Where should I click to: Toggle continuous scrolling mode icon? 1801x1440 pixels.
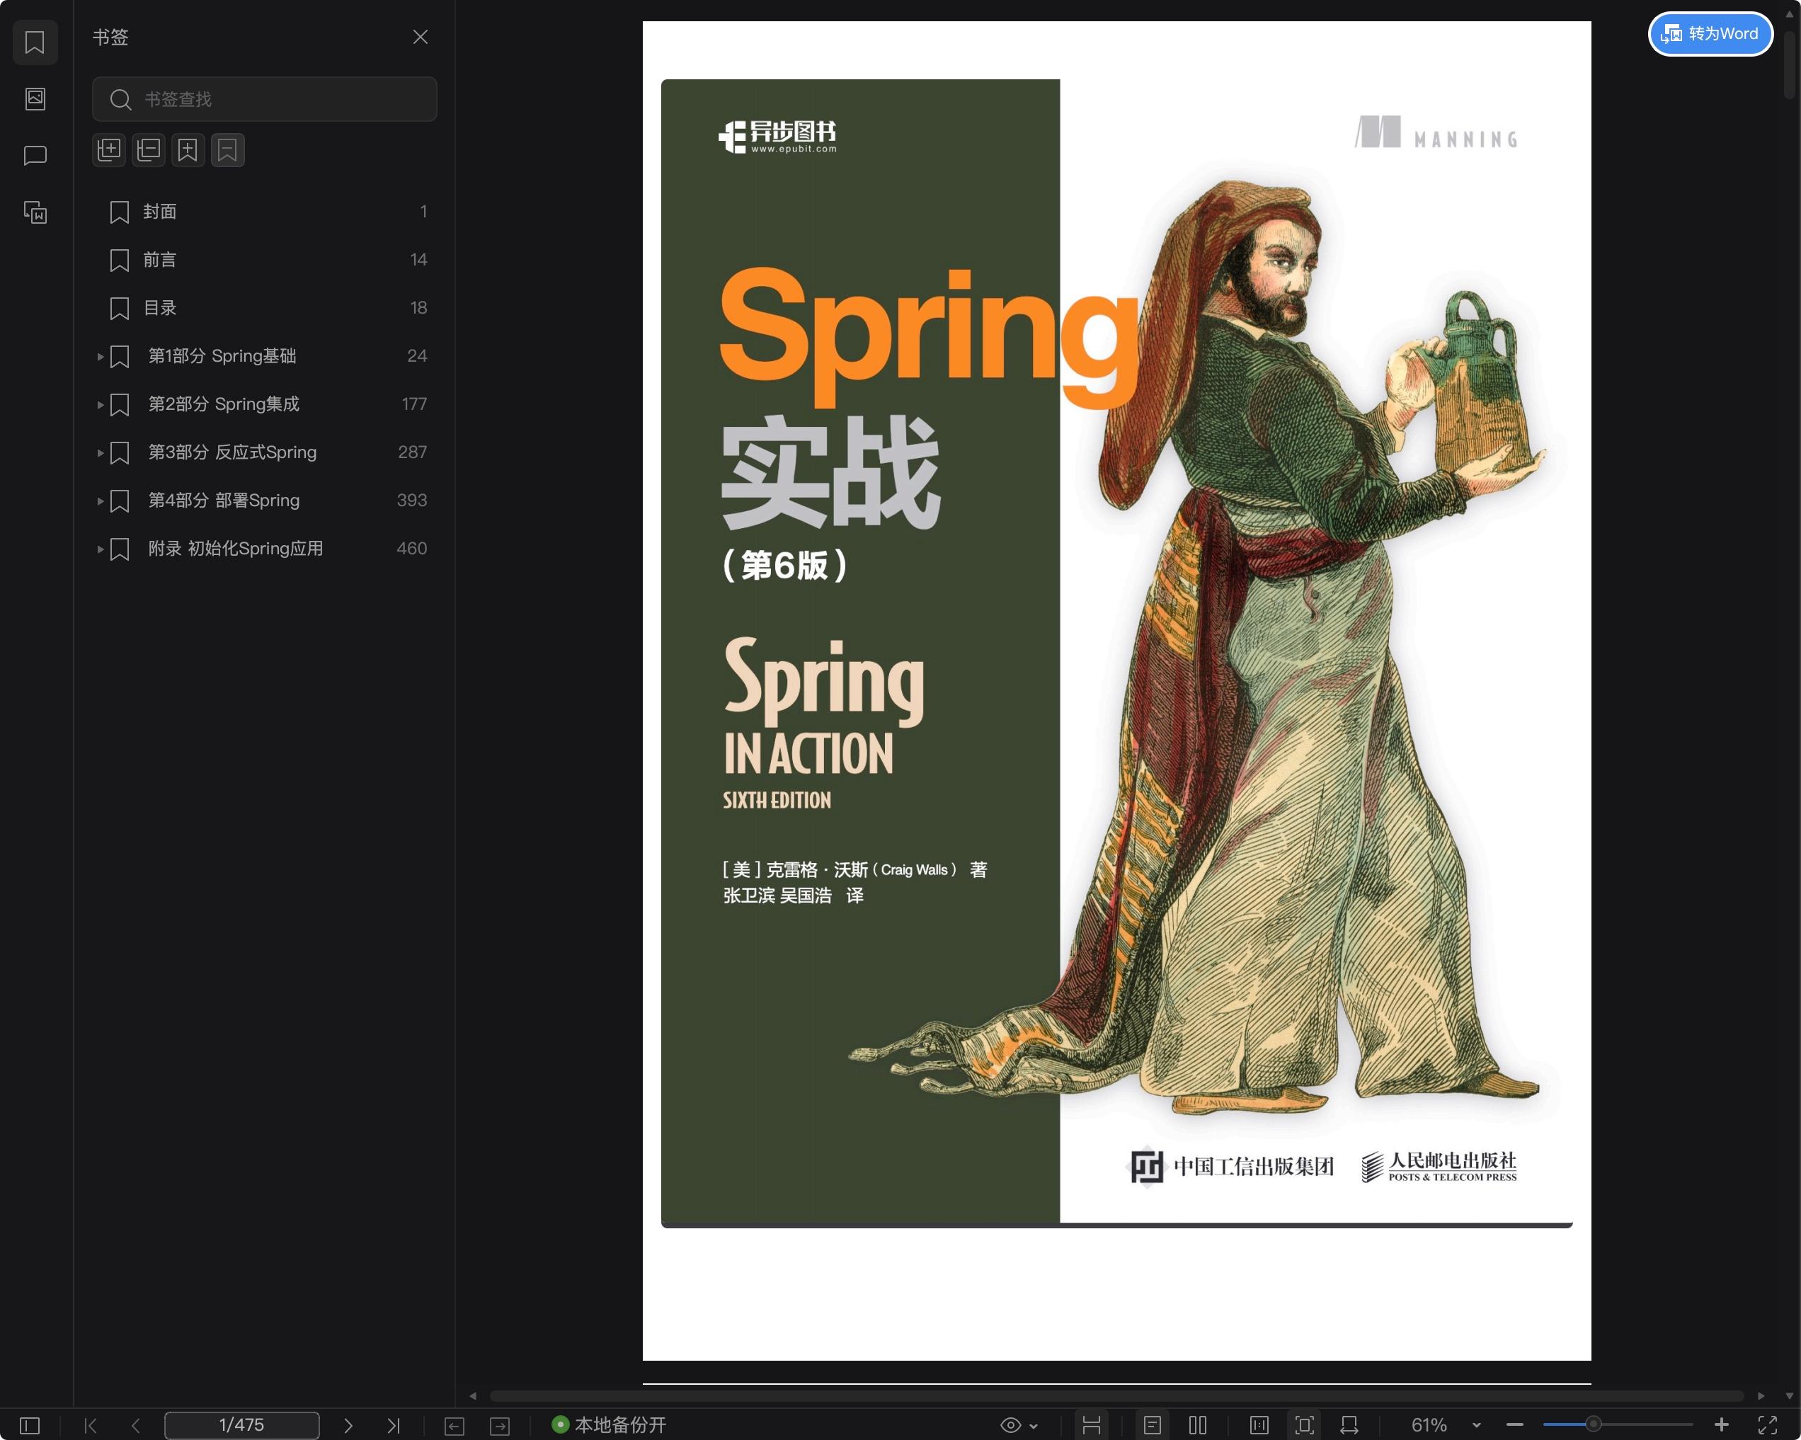click(x=1092, y=1425)
